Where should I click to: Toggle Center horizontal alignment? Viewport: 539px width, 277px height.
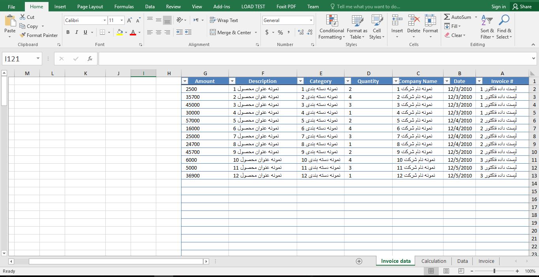tap(159, 32)
